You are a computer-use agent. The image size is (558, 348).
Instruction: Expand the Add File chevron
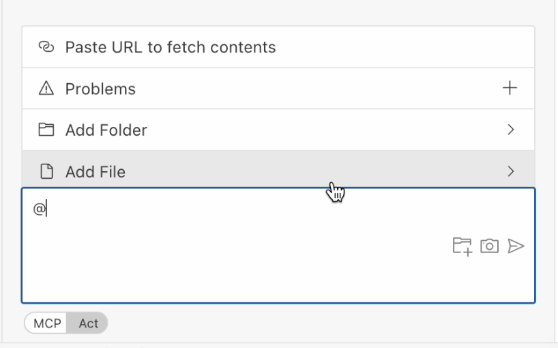click(x=510, y=171)
